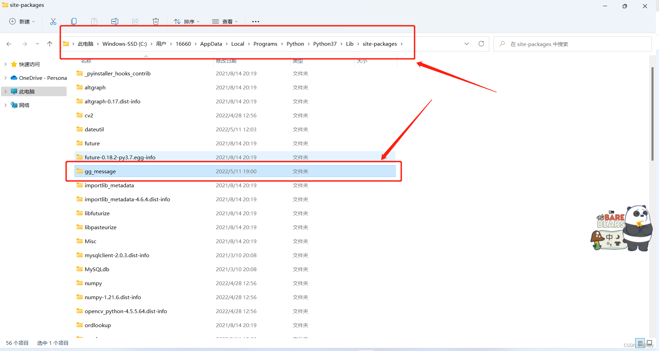Expand the Network tree node
This screenshot has height=351, width=659.
(x=5, y=105)
